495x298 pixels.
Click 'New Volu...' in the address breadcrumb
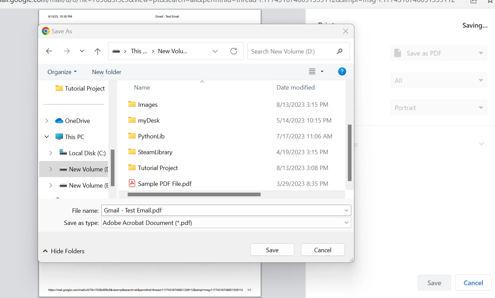[172, 51]
